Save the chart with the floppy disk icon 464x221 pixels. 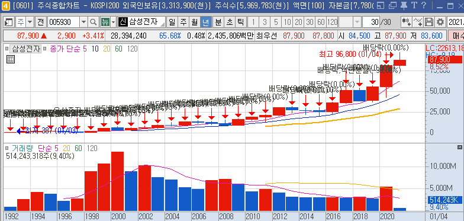429,21
